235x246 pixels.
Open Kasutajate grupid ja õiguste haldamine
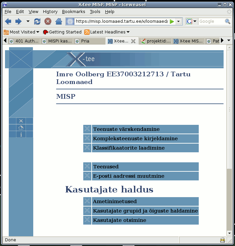point(145,211)
